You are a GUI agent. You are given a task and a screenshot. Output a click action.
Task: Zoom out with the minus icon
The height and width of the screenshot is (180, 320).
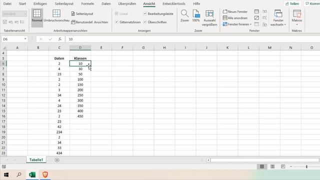coord(291,166)
